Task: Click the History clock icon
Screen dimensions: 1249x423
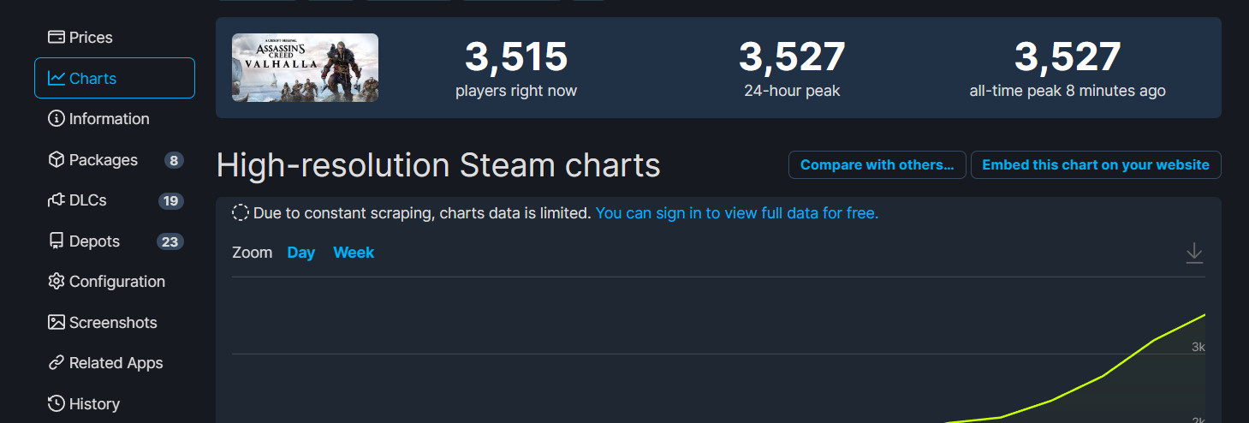Action: pos(57,404)
